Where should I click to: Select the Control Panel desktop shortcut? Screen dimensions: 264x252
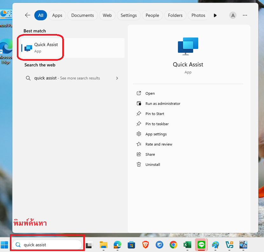pyautogui.click(x=6, y=18)
